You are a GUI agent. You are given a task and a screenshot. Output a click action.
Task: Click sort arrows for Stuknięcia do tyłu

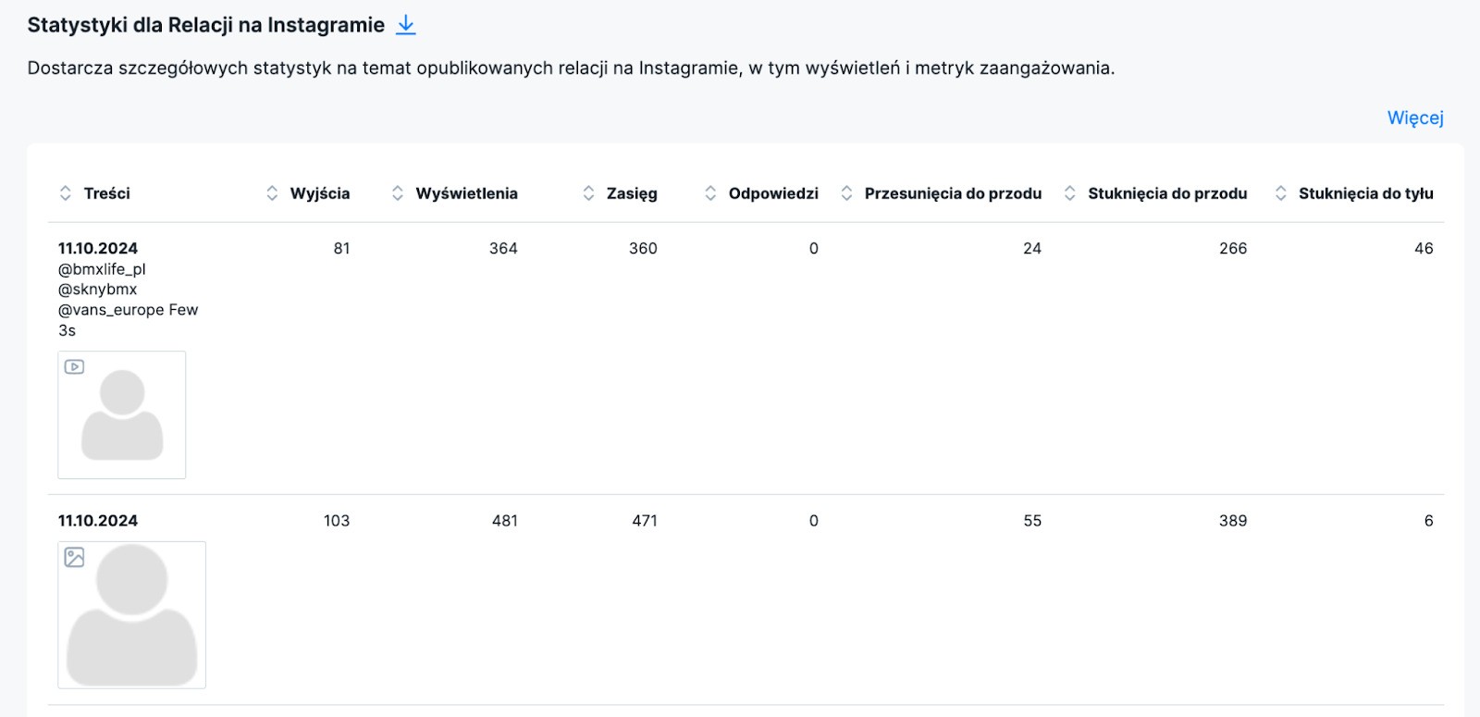[1281, 193]
